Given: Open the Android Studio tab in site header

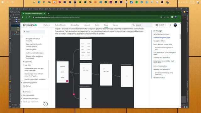Looking at the screenshot, I should tap(60, 25).
